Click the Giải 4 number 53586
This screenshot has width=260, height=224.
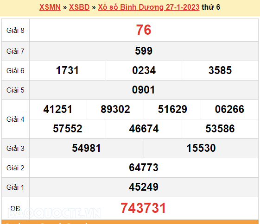tap(220, 129)
